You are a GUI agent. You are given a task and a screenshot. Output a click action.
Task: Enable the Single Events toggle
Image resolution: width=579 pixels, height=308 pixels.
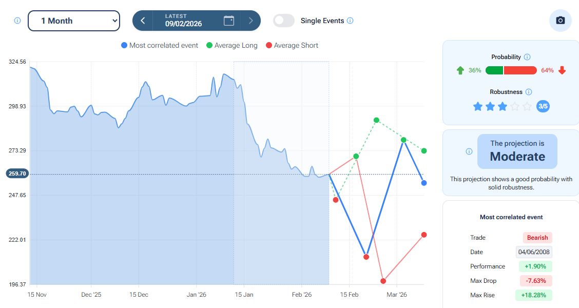pyautogui.click(x=284, y=21)
